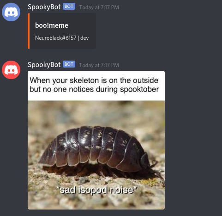
Task: Select the SpookyBot username above the meme image
Action: 44,65
